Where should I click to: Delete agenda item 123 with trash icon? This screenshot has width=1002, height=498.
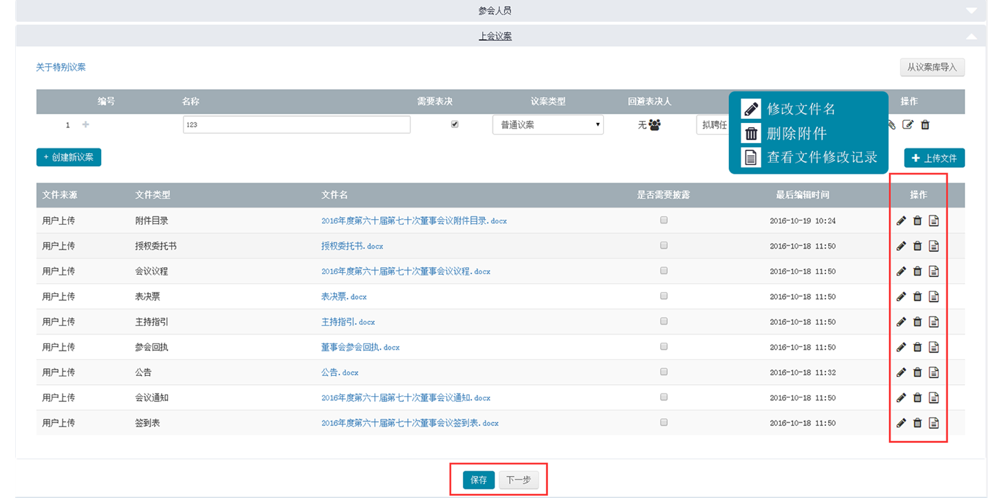point(925,124)
